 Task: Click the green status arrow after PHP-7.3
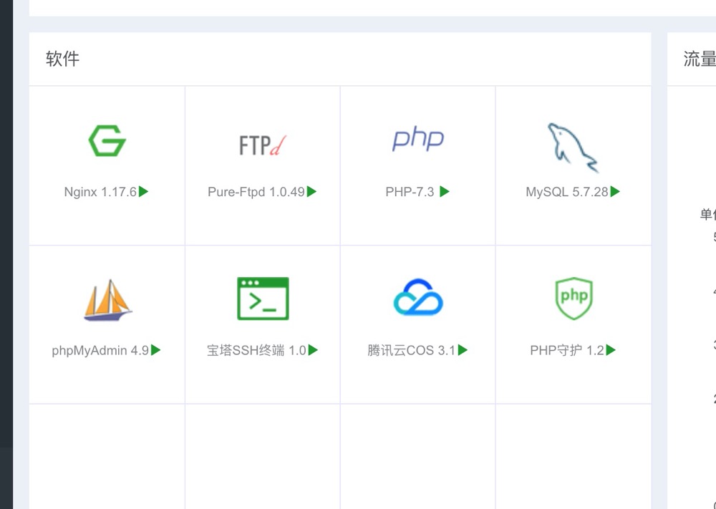tap(445, 191)
